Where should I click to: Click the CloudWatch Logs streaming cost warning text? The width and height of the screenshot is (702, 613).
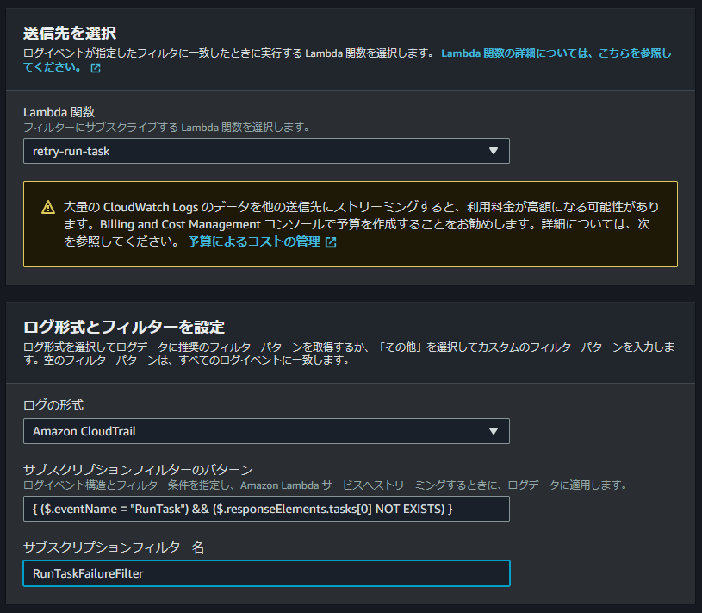click(361, 224)
